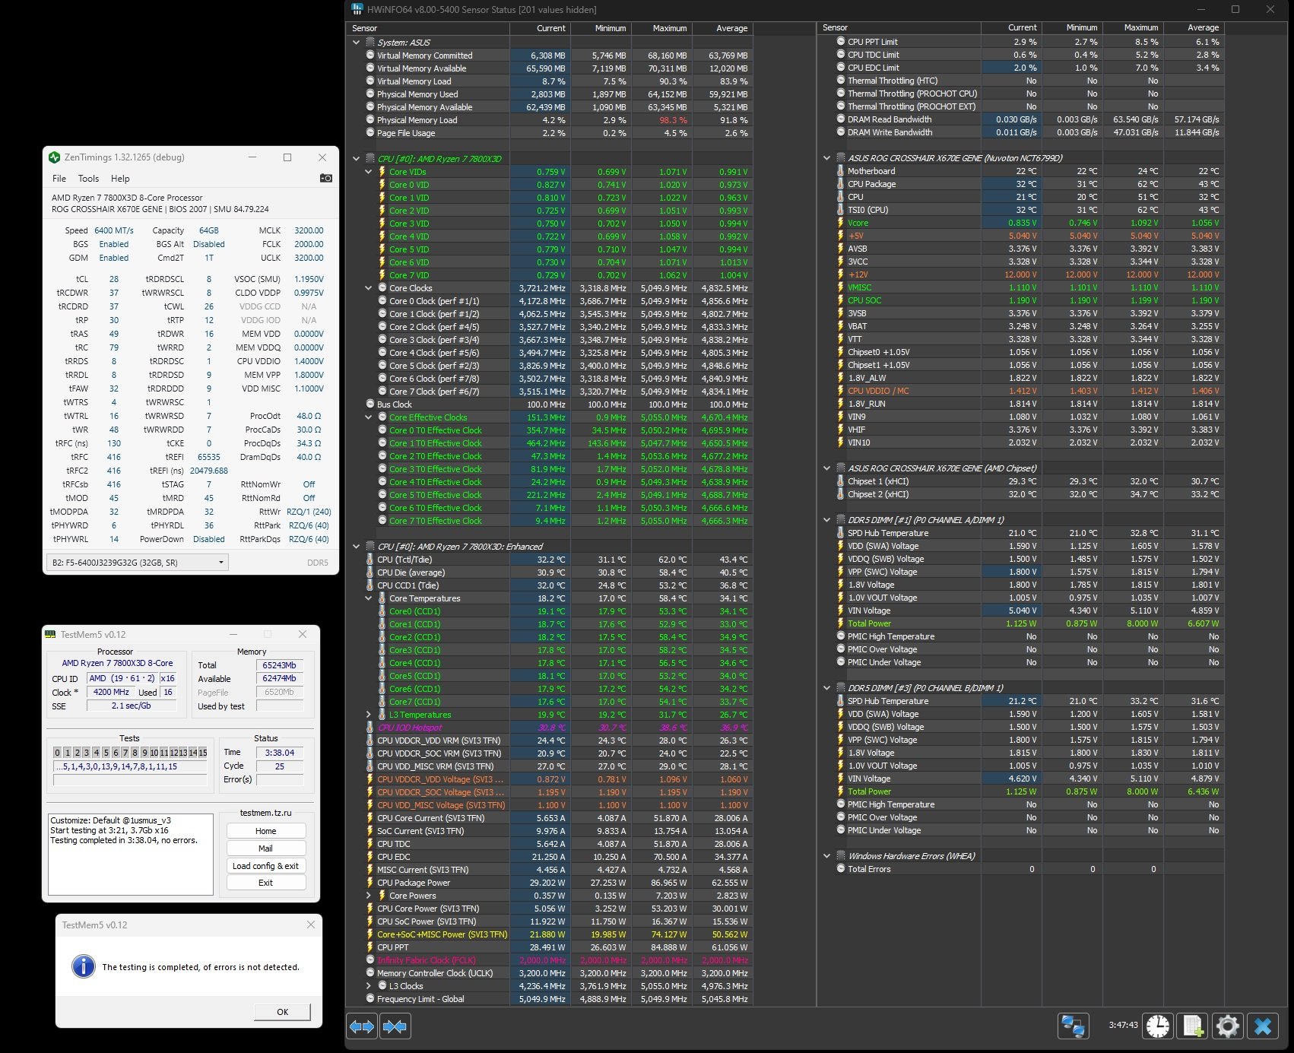Collapse the Windows Hardware Errors (WHEA) group
The image size is (1294, 1053).
(x=826, y=856)
